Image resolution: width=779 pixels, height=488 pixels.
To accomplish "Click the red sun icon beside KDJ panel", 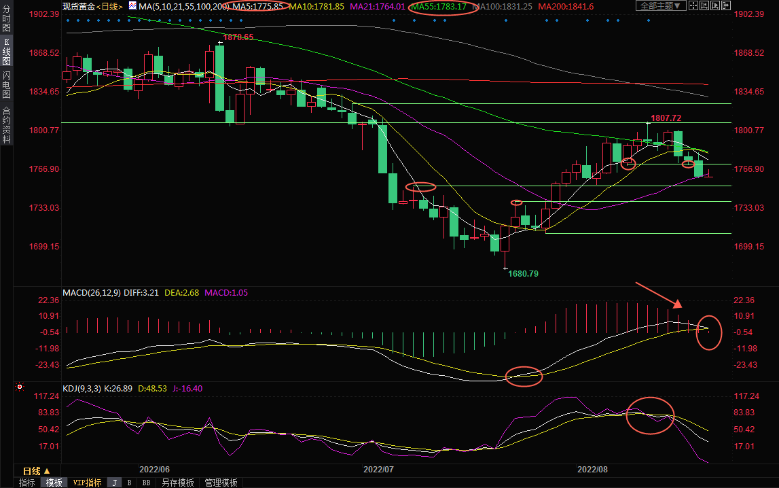I will pos(20,388).
